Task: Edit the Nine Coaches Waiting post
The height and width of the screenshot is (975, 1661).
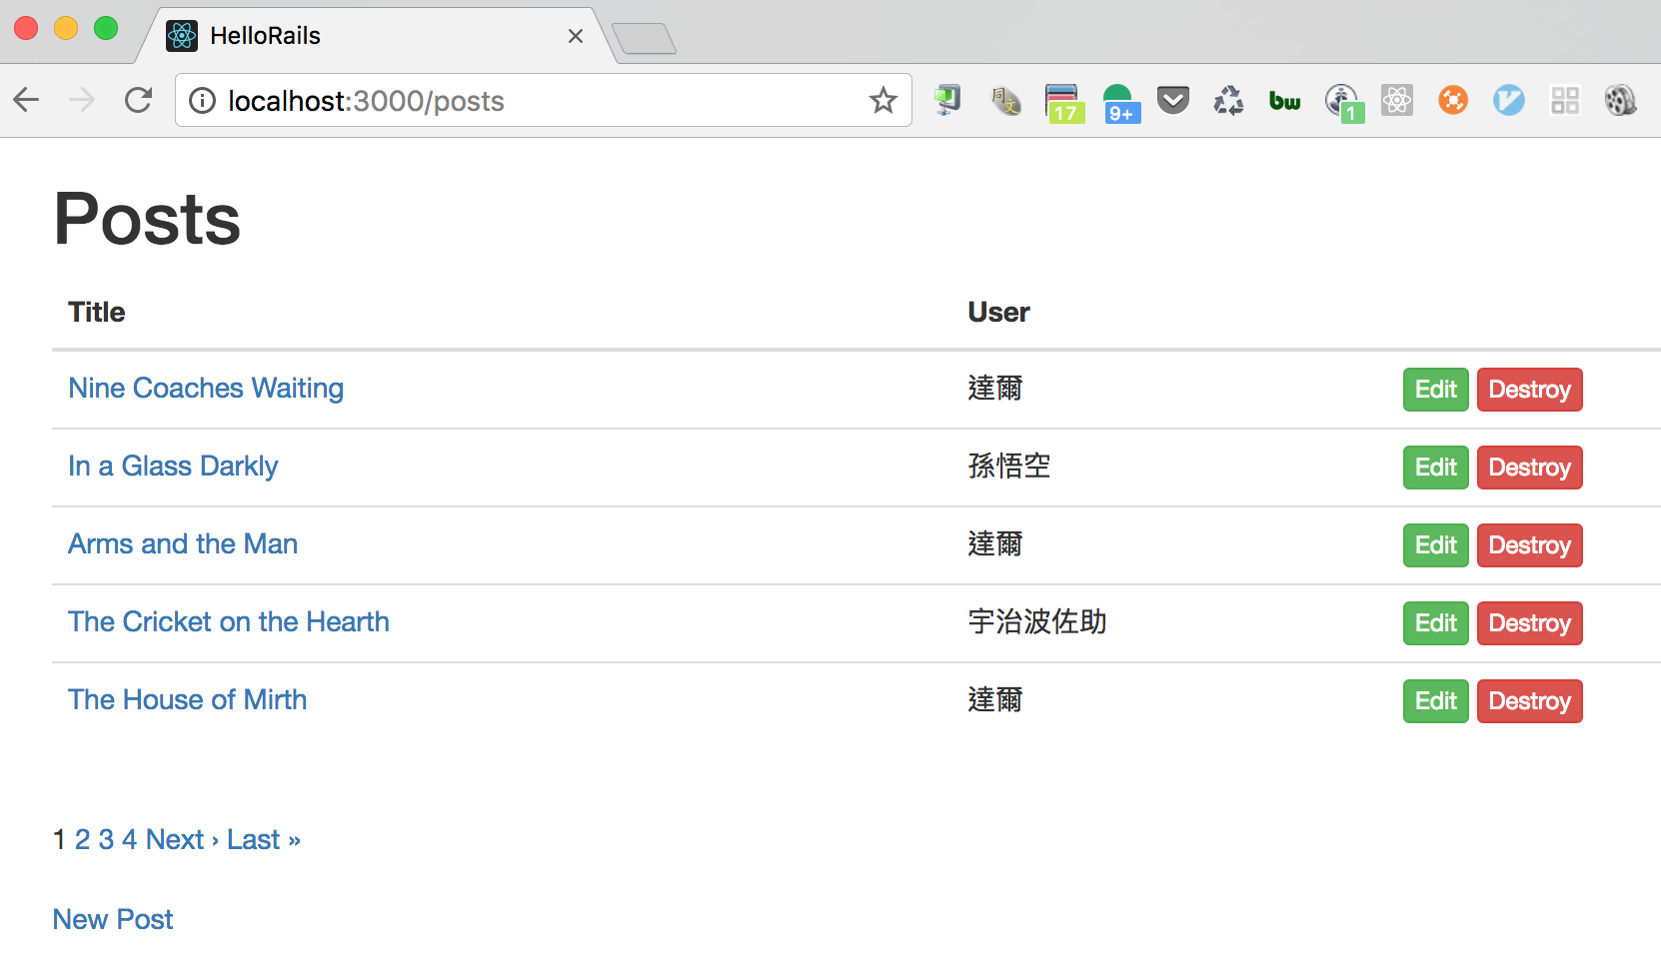Action: tap(1435, 390)
